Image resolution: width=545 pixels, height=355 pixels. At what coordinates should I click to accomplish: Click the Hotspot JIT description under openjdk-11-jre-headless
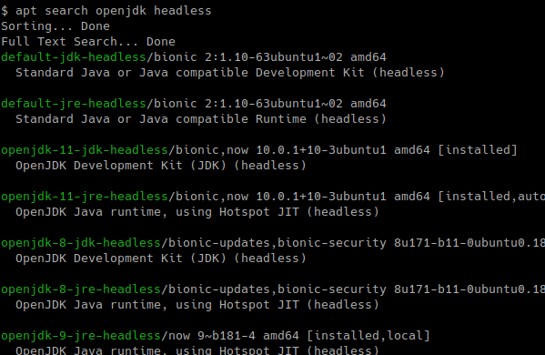coord(197,212)
